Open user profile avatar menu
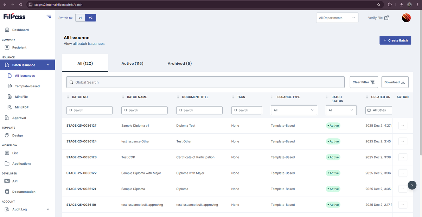This screenshot has height=217, width=422. pyautogui.click(x=407, y=18)
